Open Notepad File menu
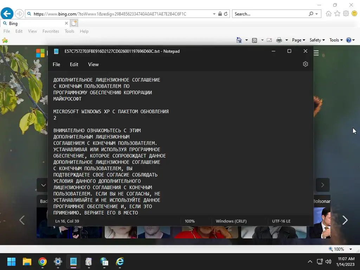Screen dimensions: 360x270 [56, 65]
